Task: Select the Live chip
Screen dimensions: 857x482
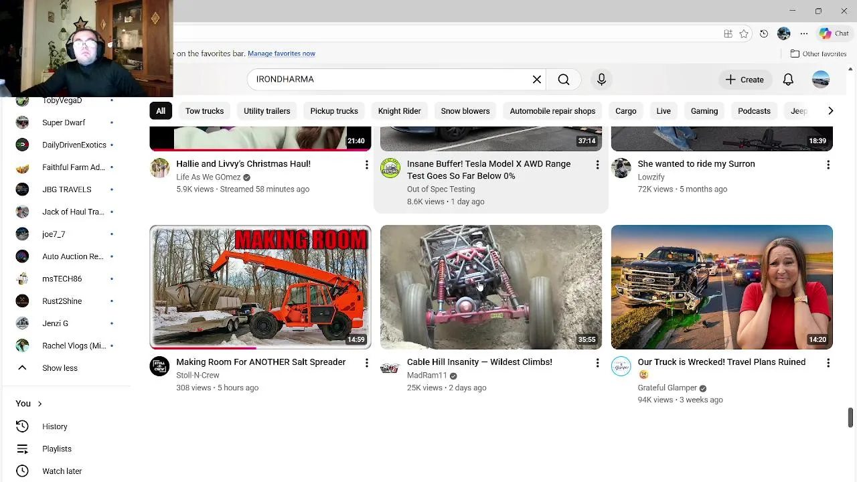Action: click(x=664, y=111)
